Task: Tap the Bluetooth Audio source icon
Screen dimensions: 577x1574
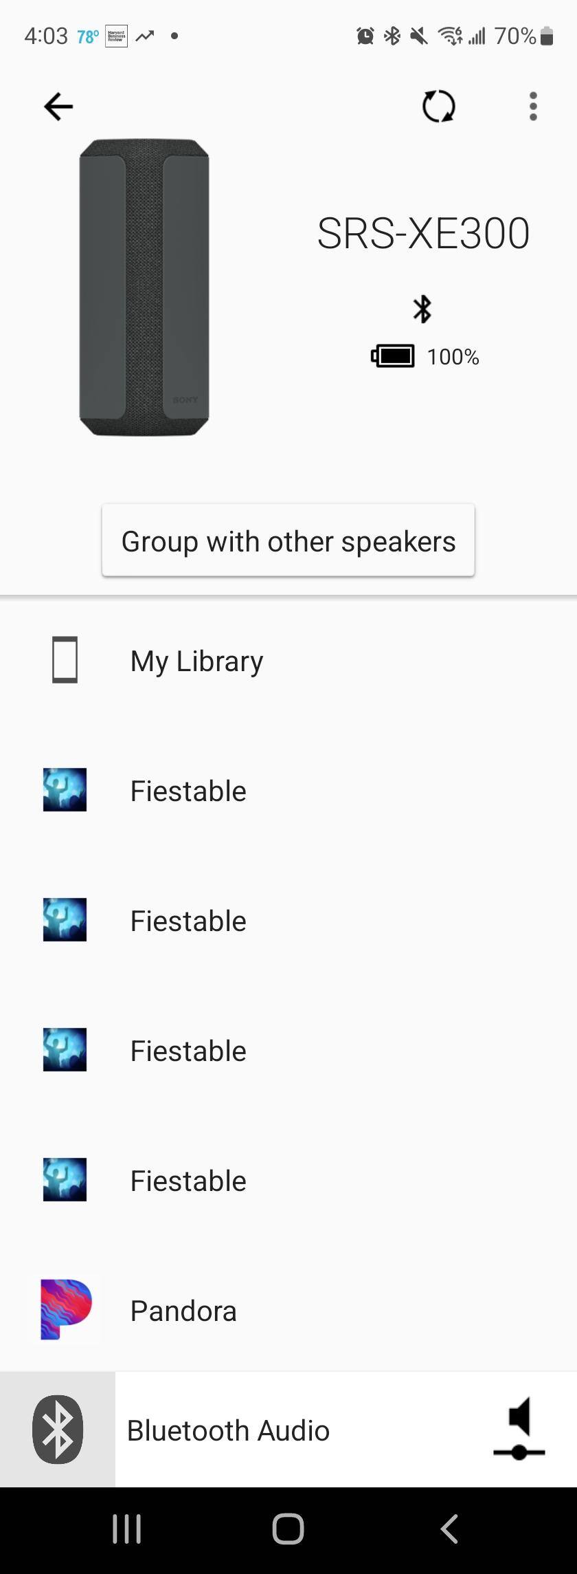Action: tap(58, 1430)
